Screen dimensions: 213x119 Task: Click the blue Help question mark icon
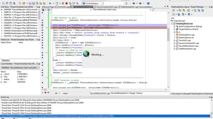(148, 3)
